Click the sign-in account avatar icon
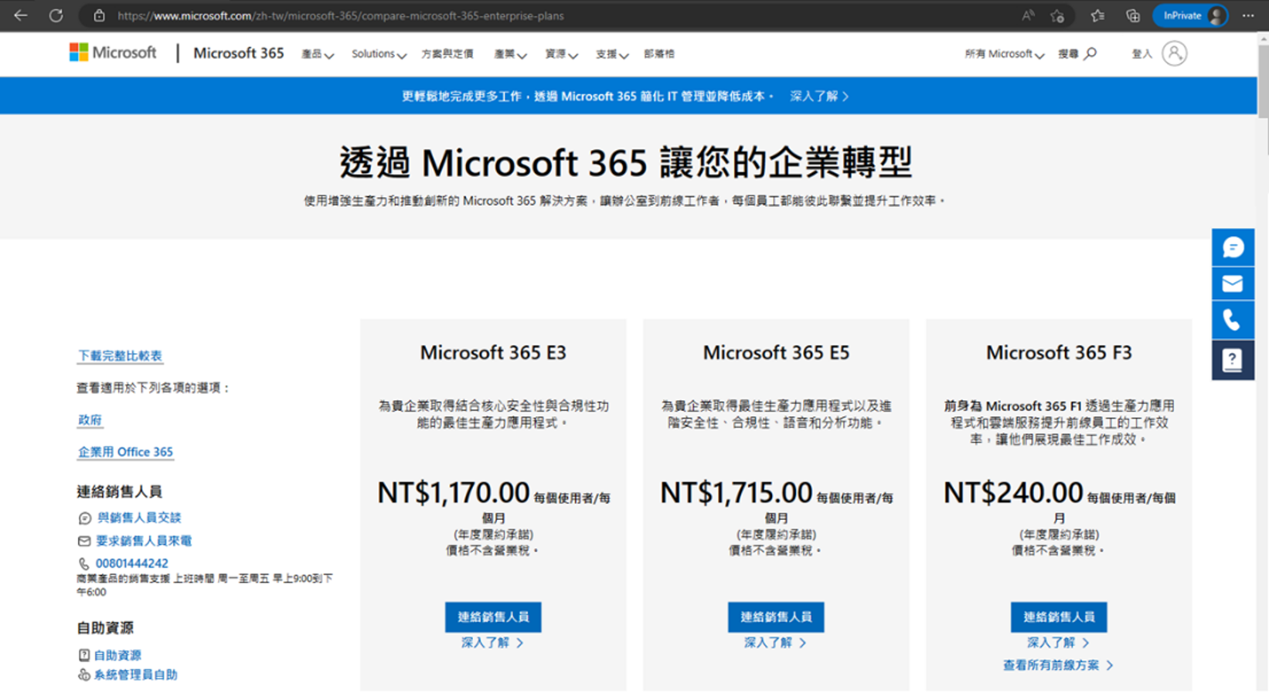1269x693 pixels. click(1174, 53)
